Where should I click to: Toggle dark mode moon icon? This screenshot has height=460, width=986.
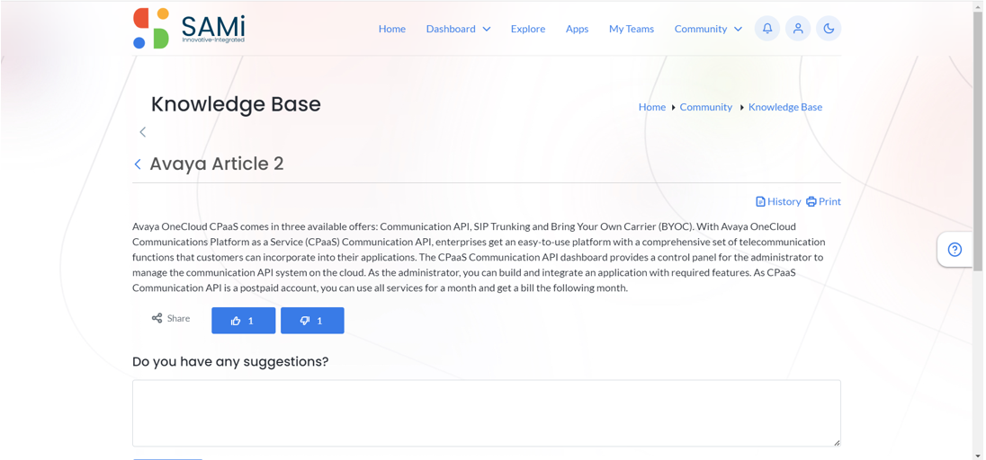click(829, 29)
